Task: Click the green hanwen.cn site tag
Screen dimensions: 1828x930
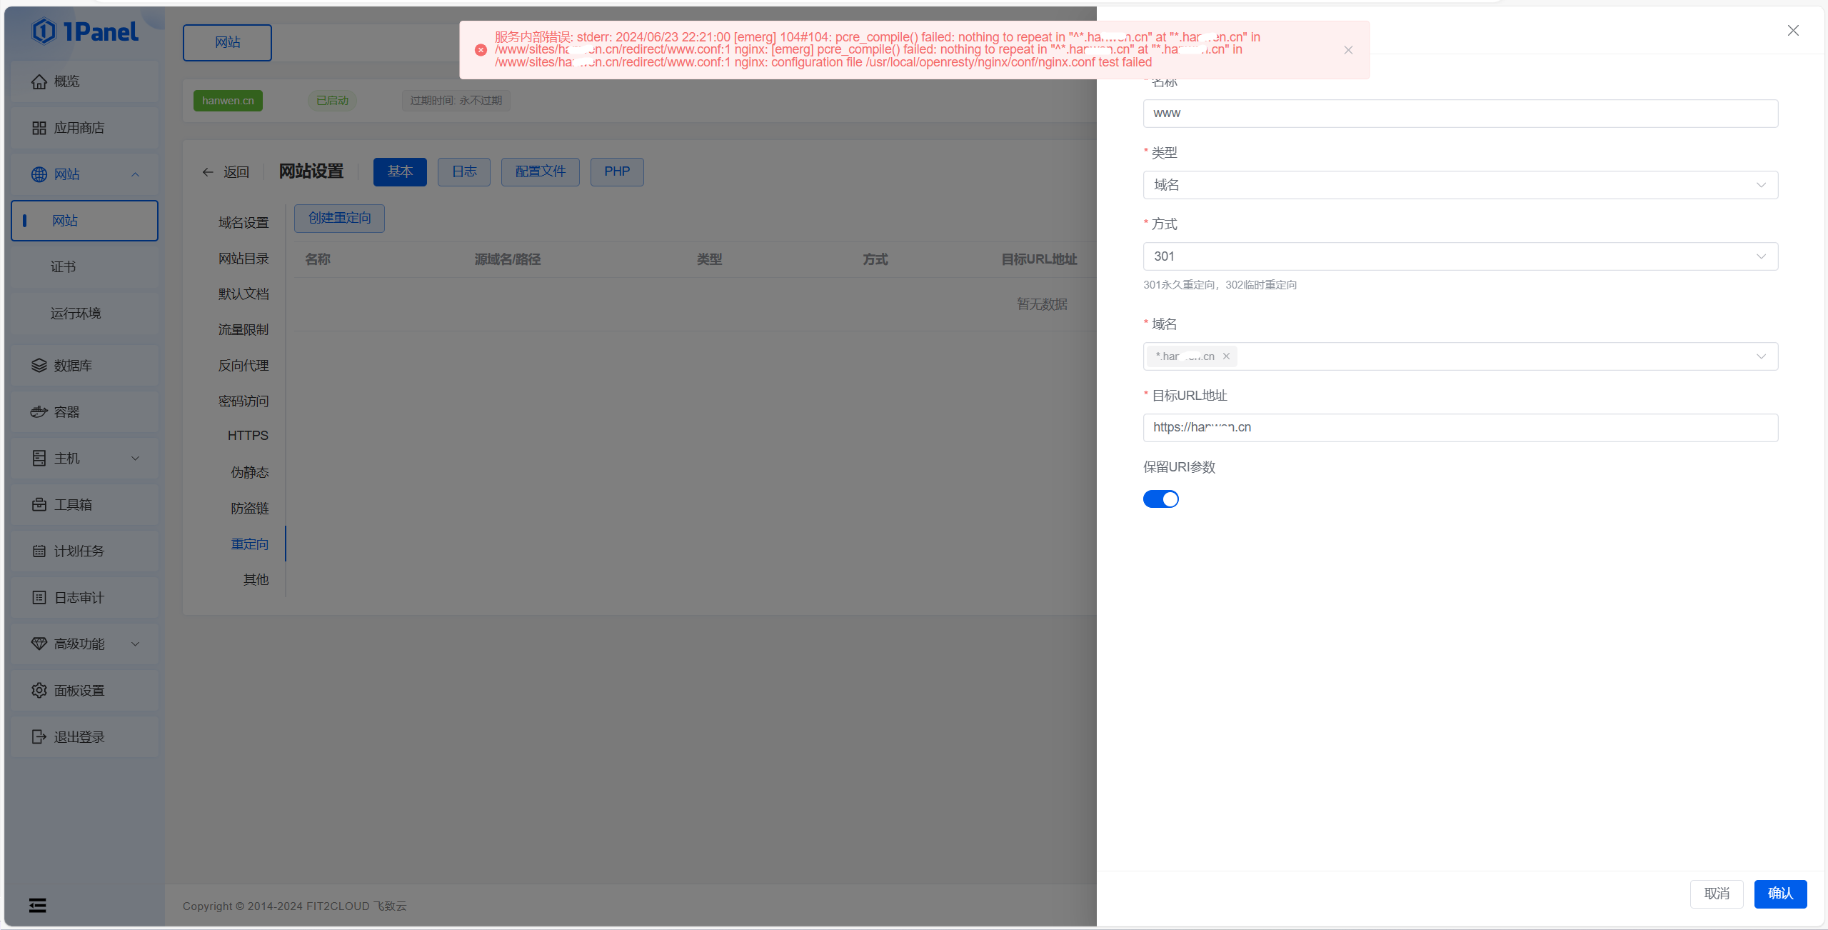Action: pos(228,101)
